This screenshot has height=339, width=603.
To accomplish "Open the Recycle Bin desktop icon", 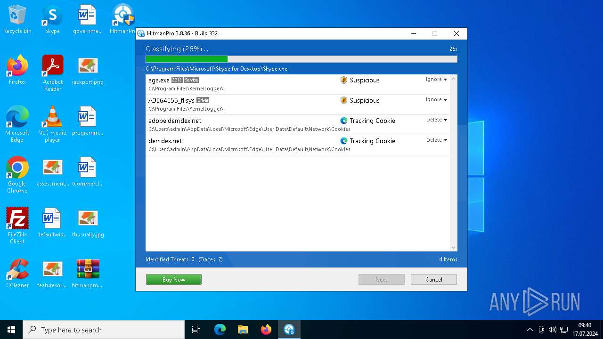I will [17, 19].
